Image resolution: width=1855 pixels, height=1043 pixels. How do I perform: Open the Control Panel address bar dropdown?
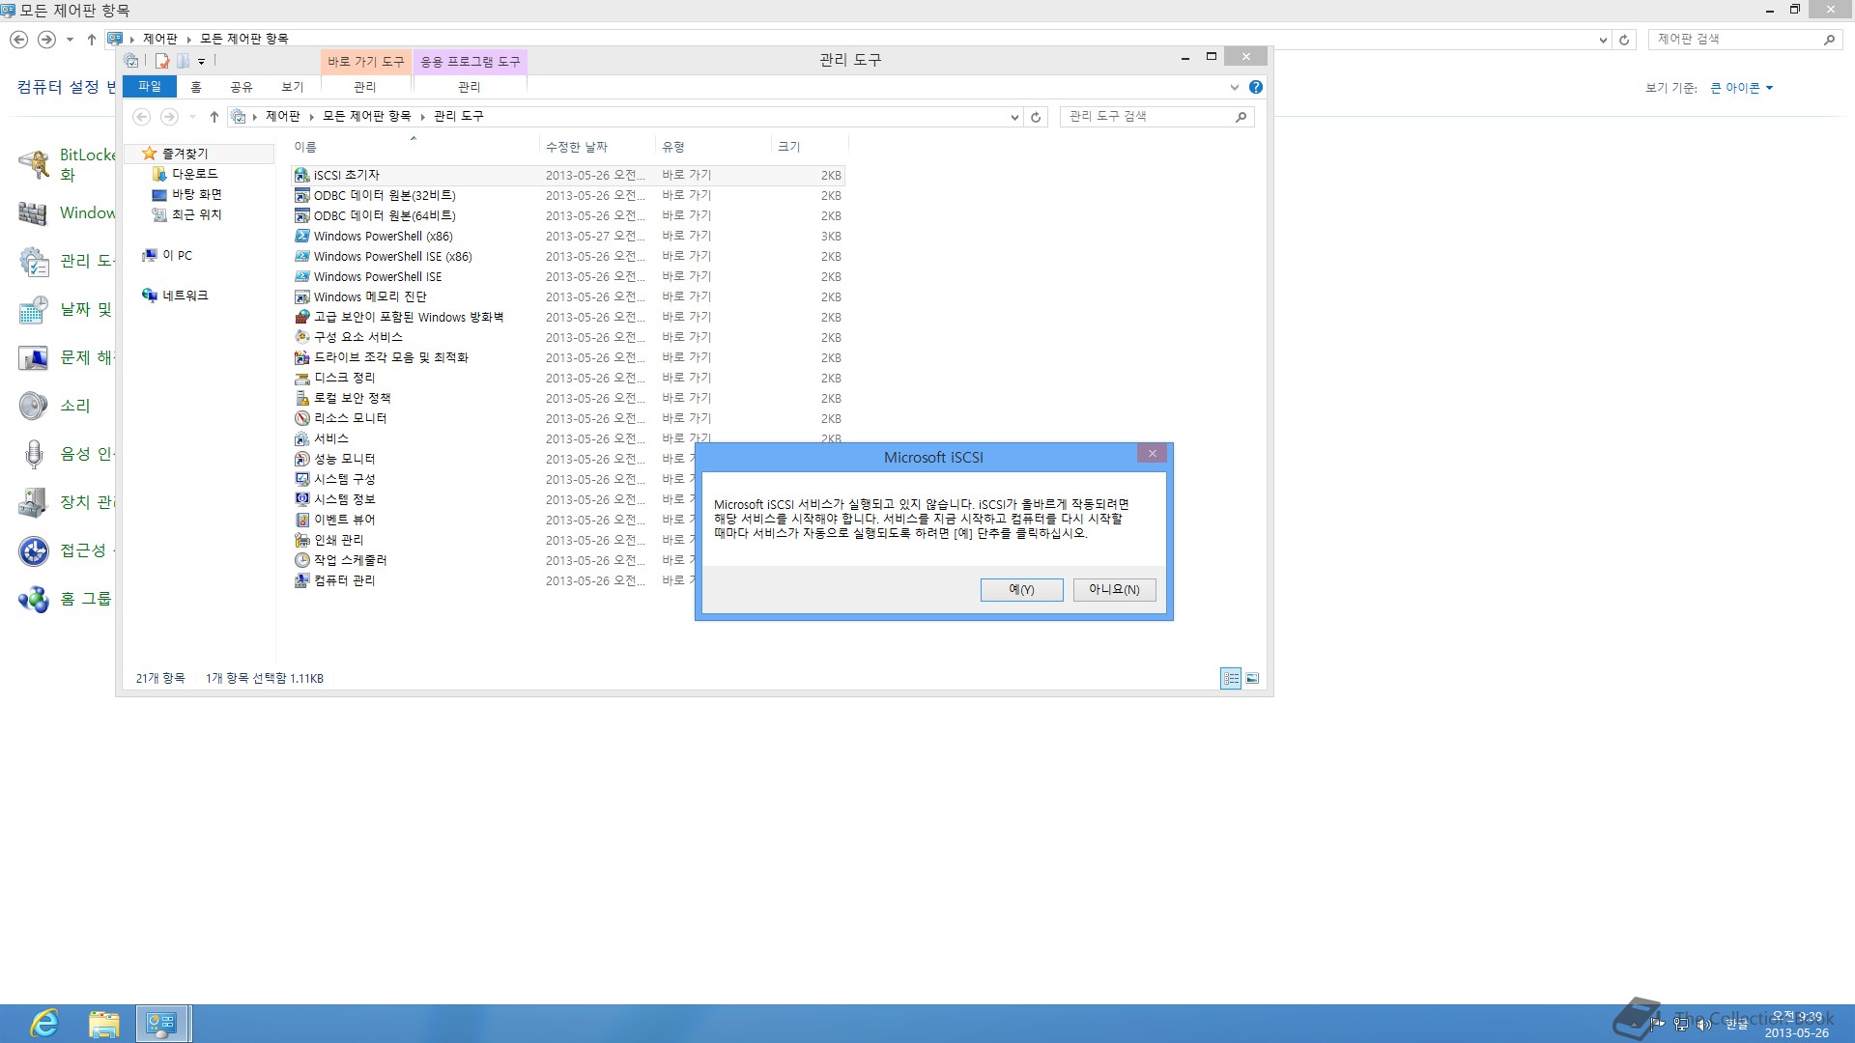(x=1603, y=40)
